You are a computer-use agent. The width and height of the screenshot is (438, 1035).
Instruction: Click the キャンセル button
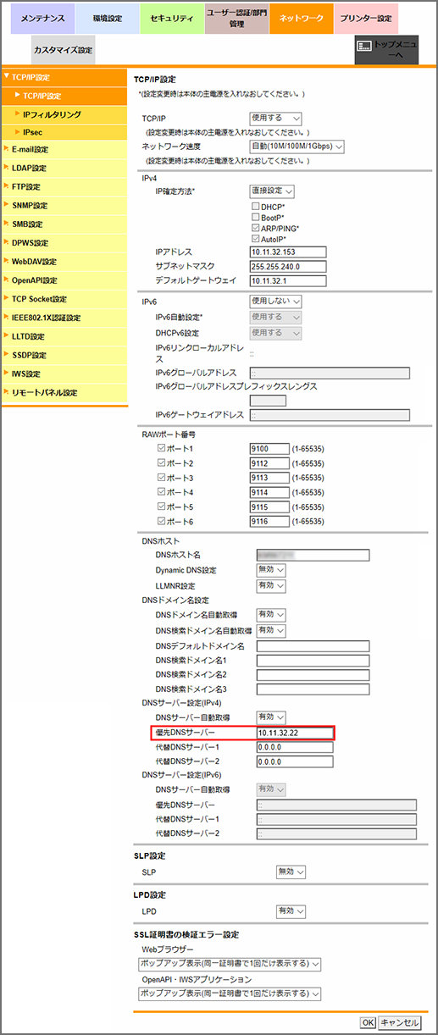(x=398, y=1023)
